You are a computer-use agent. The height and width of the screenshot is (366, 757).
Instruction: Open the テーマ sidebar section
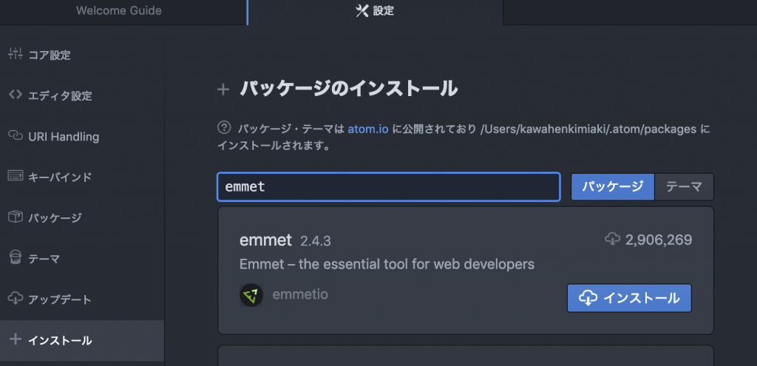coord(82,259)
